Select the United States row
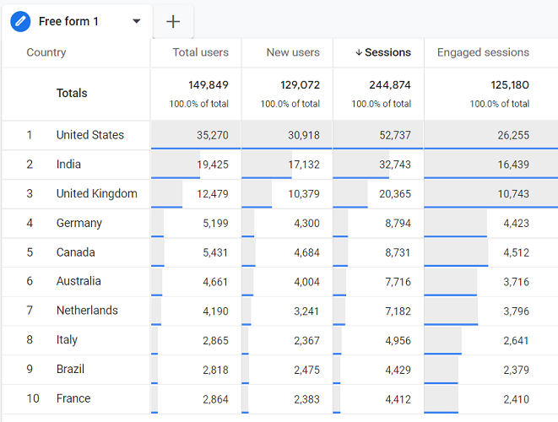This screenshot has height=422, width=558. pyautogui.click(x=279, y=135)
